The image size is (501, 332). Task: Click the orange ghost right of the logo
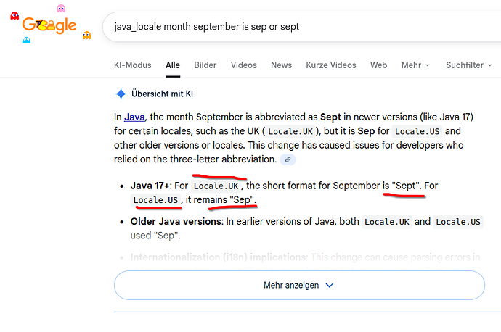(87, 35)
